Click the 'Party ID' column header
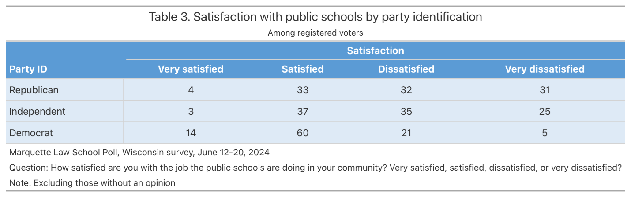631x197 pixels. coord(28,69)
